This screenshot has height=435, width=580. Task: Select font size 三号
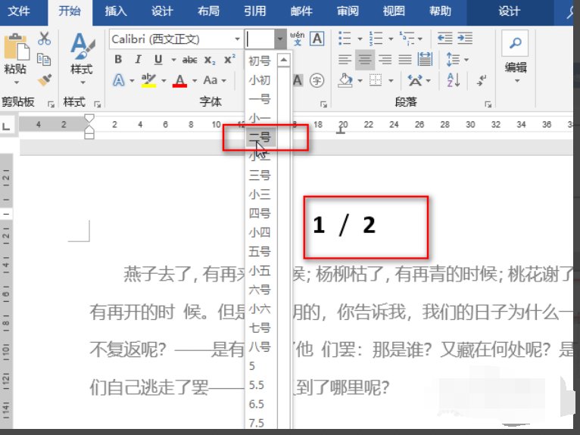(x=260, y=176)
